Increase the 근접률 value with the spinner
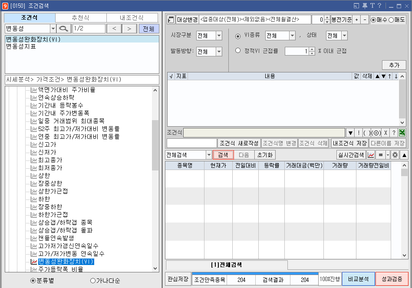Viewport: 412px width, 288px height. point(311,49)
